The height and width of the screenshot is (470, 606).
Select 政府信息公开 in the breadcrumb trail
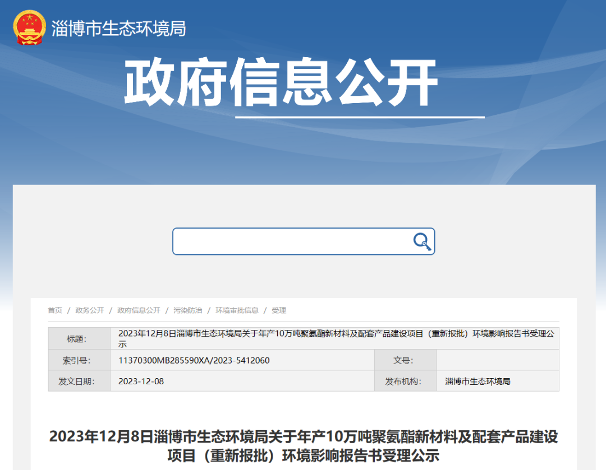point(139,310)
